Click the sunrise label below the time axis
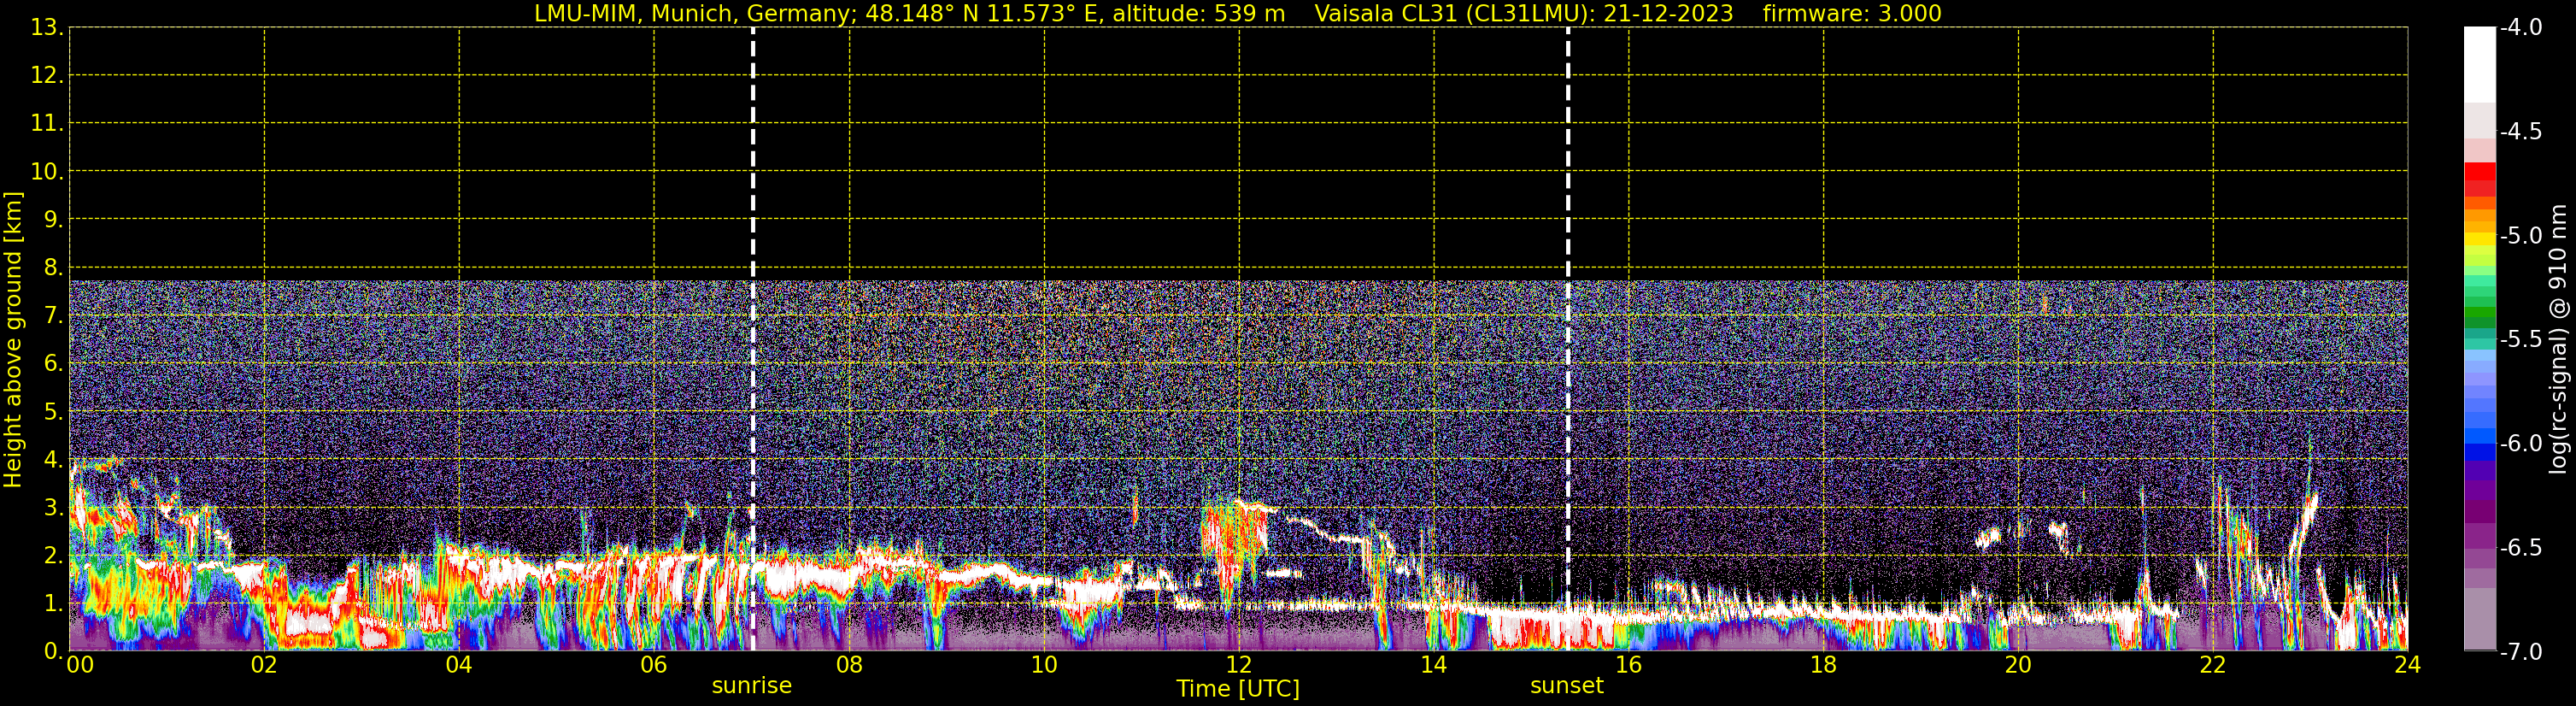The width and height of the screenshot is (2576, 706). [751, 686]
